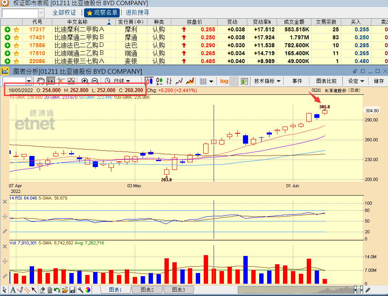Click the 事件 button
Viewport: 388px width, 296px height.
297,81
